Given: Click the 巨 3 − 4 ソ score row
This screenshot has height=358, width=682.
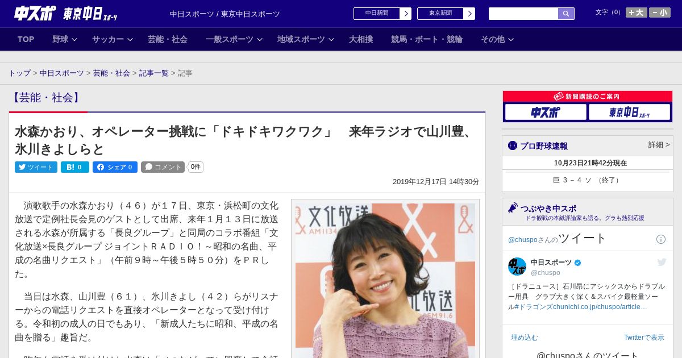Looking at the screenshot, I should (x=588, y=180).
